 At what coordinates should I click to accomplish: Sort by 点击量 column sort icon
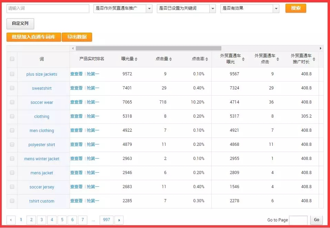170,59
